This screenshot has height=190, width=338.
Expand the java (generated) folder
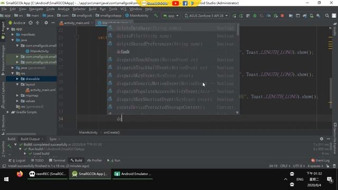[13, 68]
